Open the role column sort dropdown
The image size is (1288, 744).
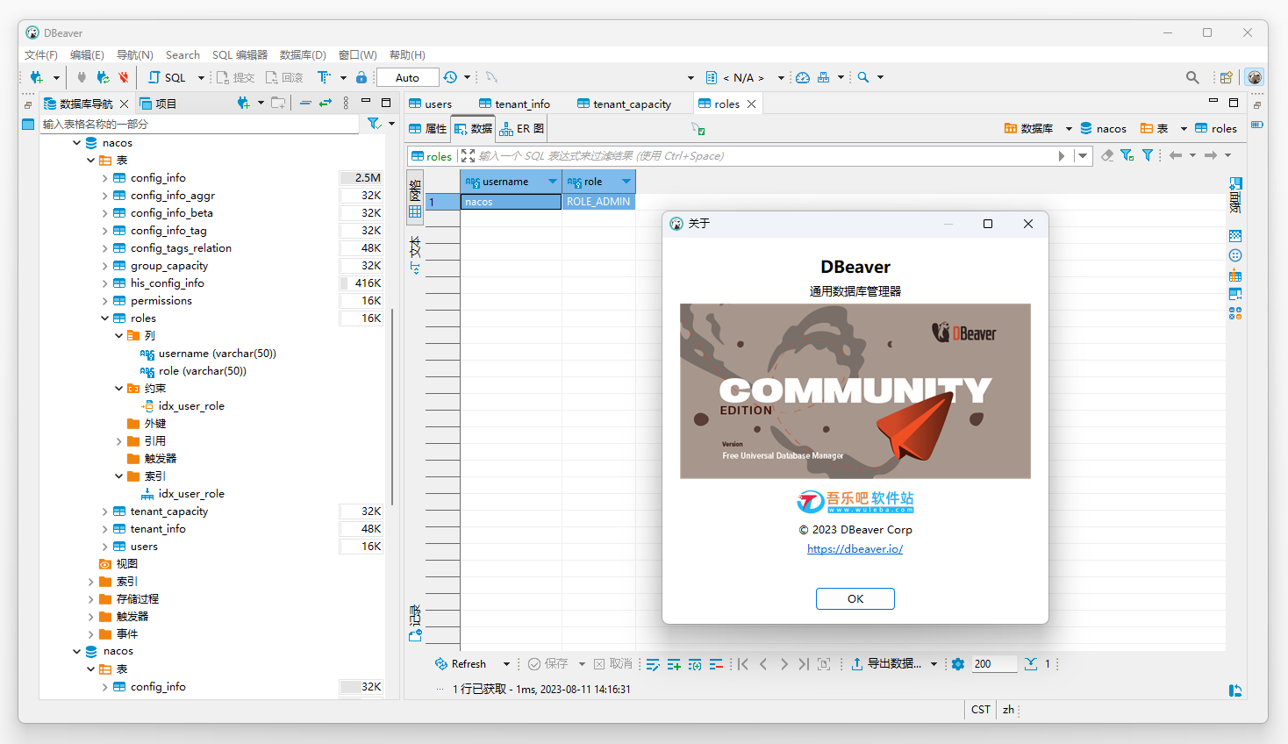coord(626,182)
